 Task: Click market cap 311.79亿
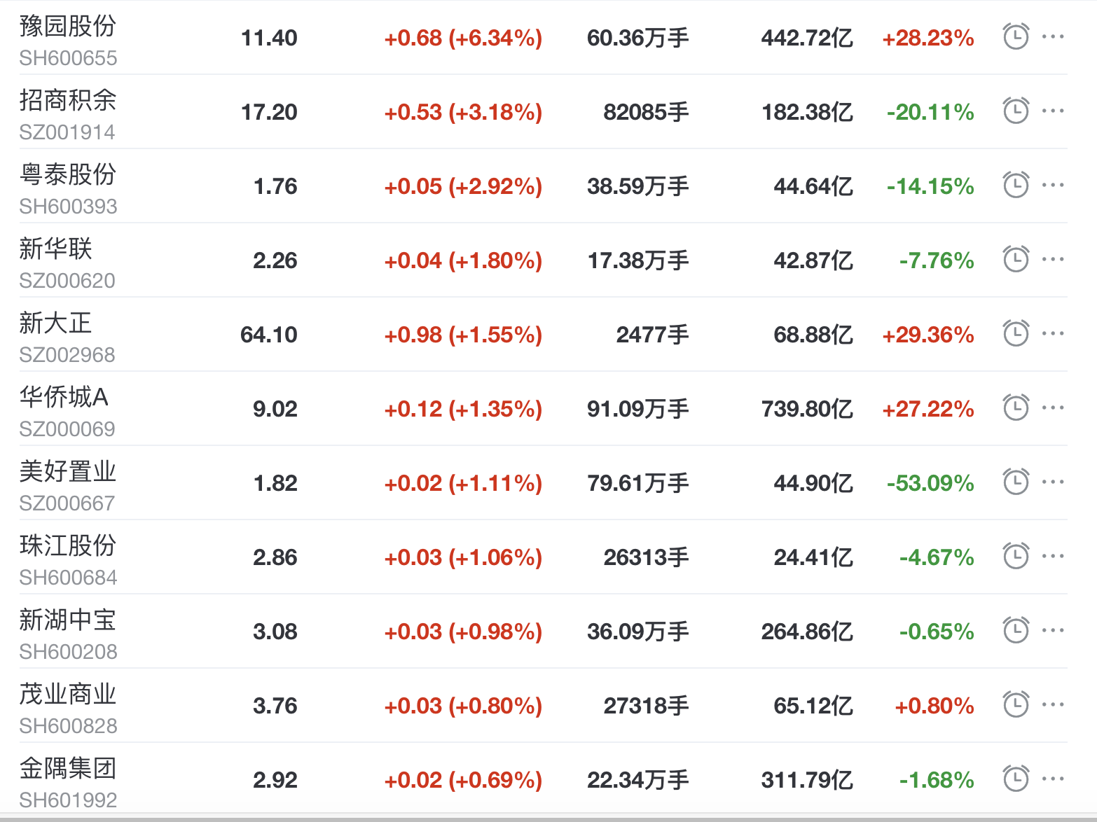click(807, 780)
